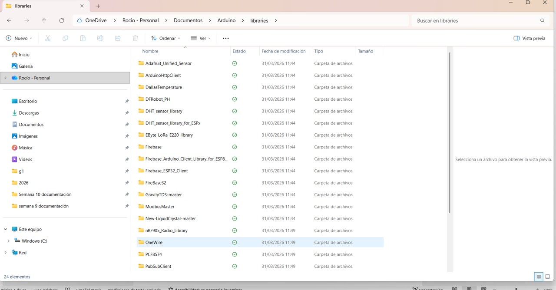Click the Cut scissors icon
The height and width of the screenshot is (290, 556).
[x=48, y=38]
